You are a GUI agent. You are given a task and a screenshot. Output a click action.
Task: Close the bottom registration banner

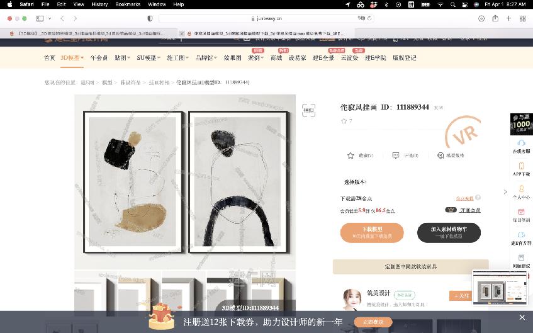coord(522,317)
